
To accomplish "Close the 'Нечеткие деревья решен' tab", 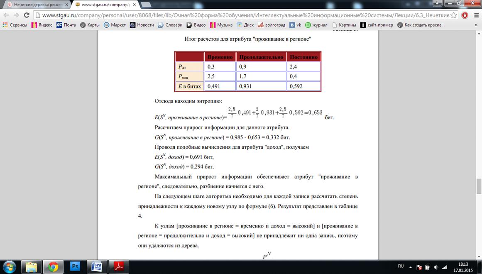I will tap(67, 5).
